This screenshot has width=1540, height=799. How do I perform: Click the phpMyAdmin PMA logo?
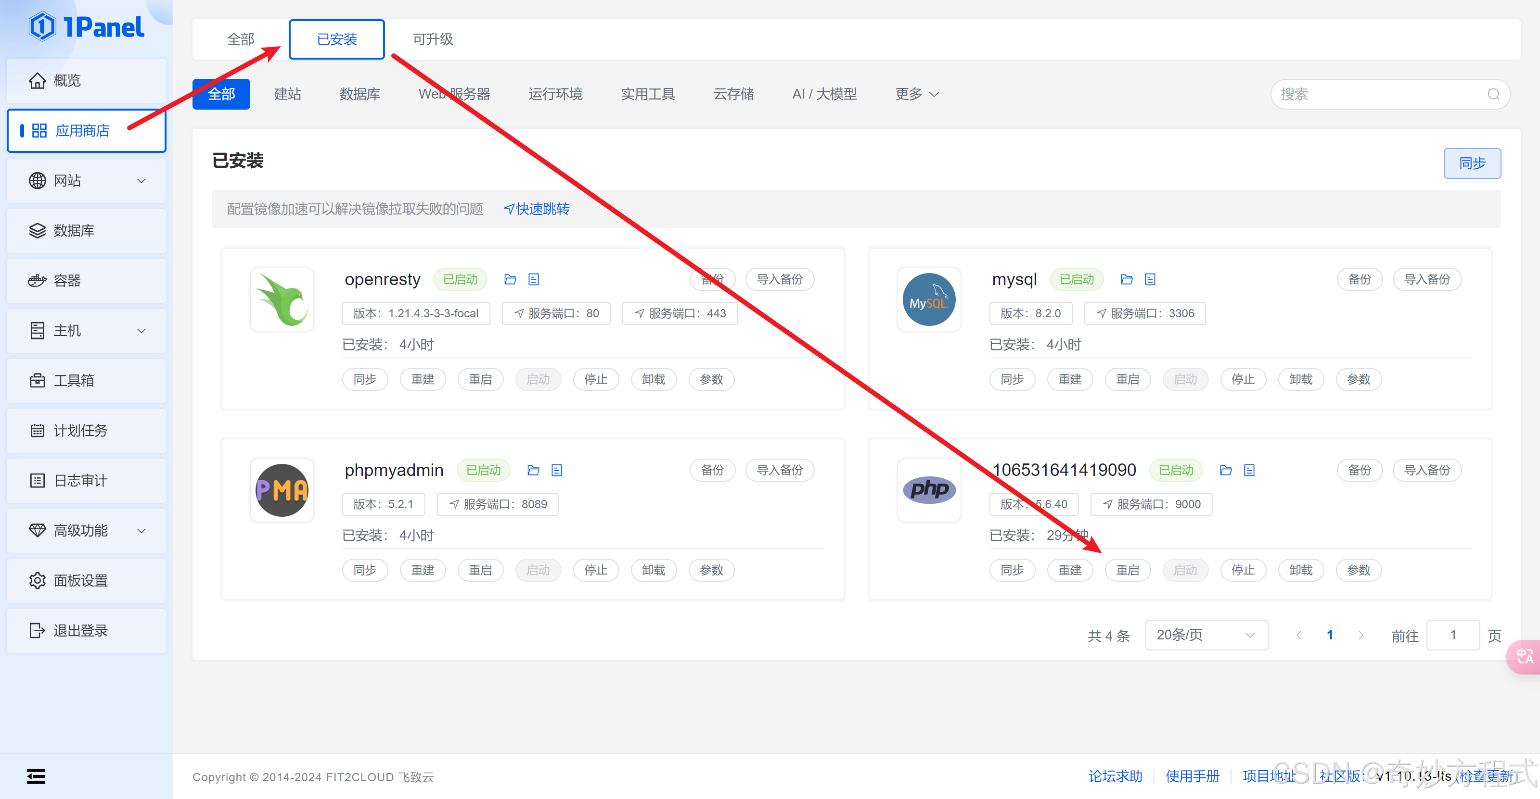[282, 490]
